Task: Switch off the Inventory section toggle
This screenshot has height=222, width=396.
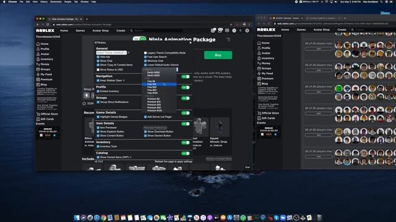Action: pos(186,142)
